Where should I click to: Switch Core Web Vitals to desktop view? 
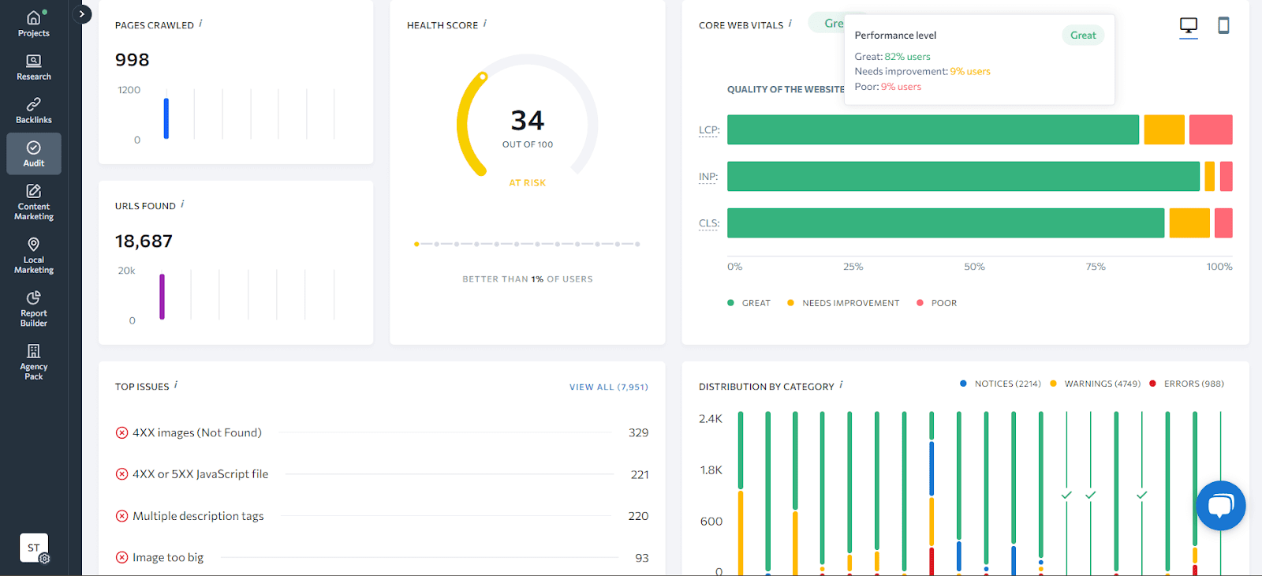click(1189, 26)
